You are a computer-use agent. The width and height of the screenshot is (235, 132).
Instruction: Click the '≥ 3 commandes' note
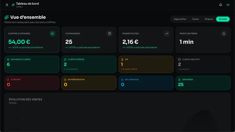(71, 69)
